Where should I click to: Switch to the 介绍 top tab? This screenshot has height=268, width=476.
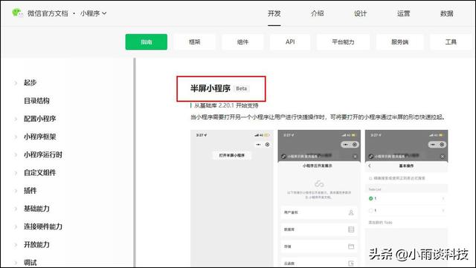tap(318, 13)
